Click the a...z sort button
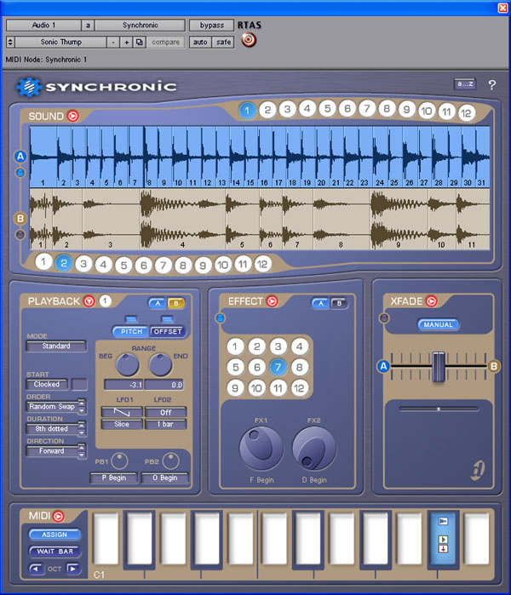 [465, 84]
